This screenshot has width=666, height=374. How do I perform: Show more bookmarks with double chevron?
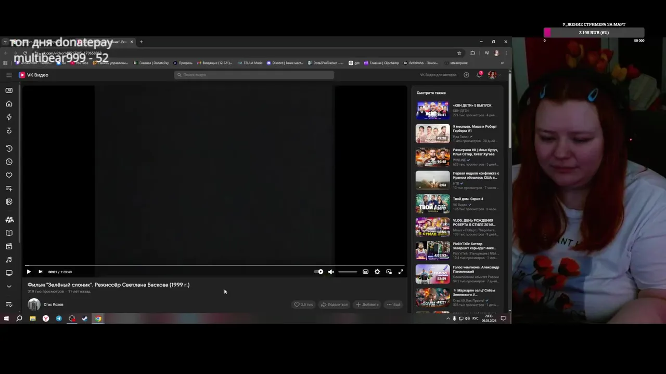pos(502,63)
